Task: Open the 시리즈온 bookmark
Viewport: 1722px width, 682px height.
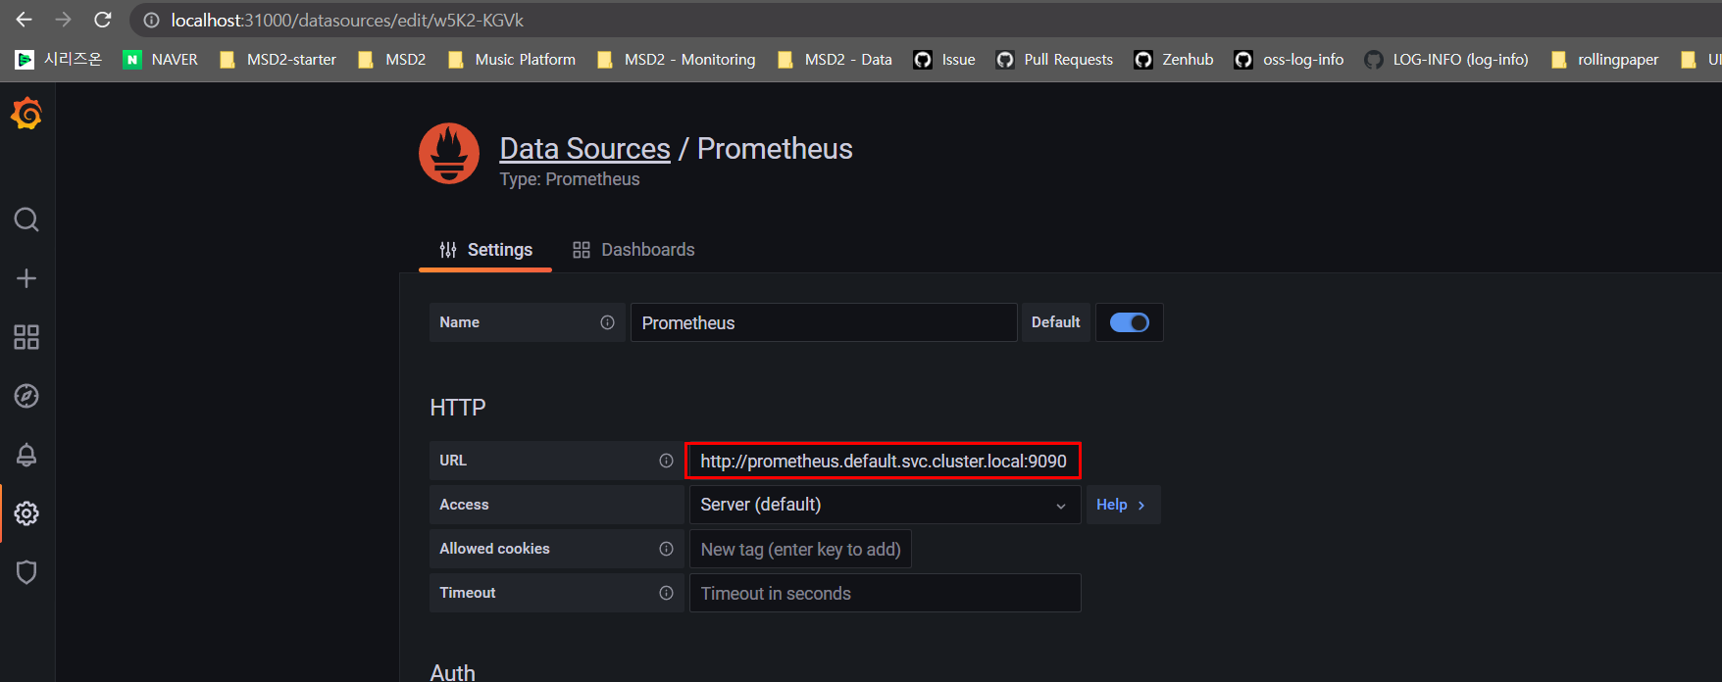Action: coord(59,60)
